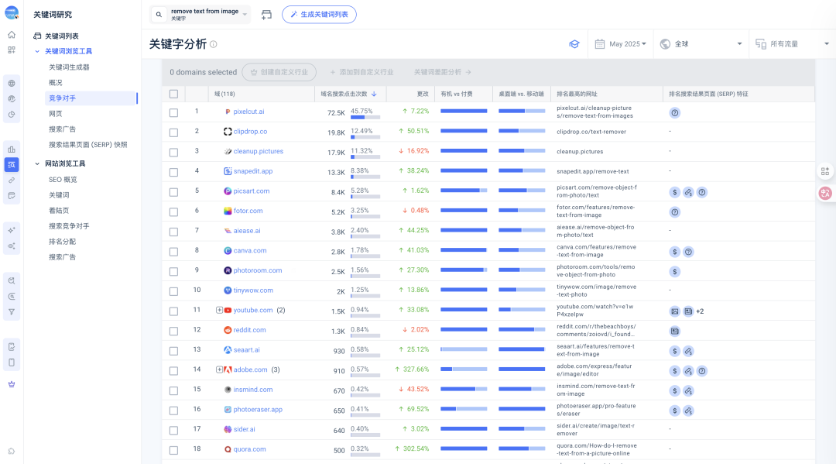Check the pixelcut.ai row checkbox
The height and width of the screenshot is (464, 836).
click(174, 112)
